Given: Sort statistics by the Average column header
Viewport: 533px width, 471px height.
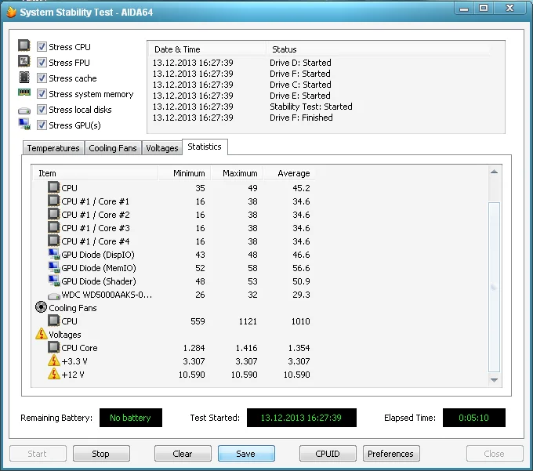Looking at the screenshot, I should point(293,173).
